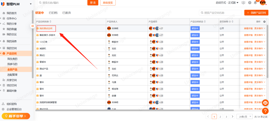Open 组织架构 in the sidebar
Image resolution: width=270 pixels, height=121 pixels.
pos(11,104)
